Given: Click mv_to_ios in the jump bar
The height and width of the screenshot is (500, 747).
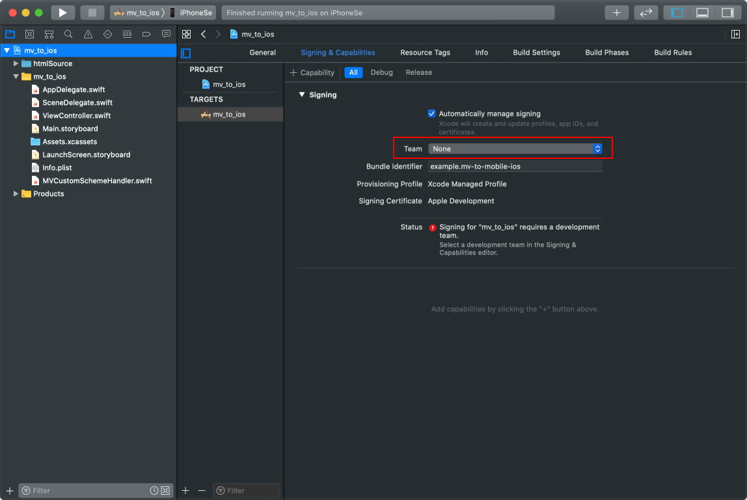Looking at the screenshot, I should coord(252,35).
